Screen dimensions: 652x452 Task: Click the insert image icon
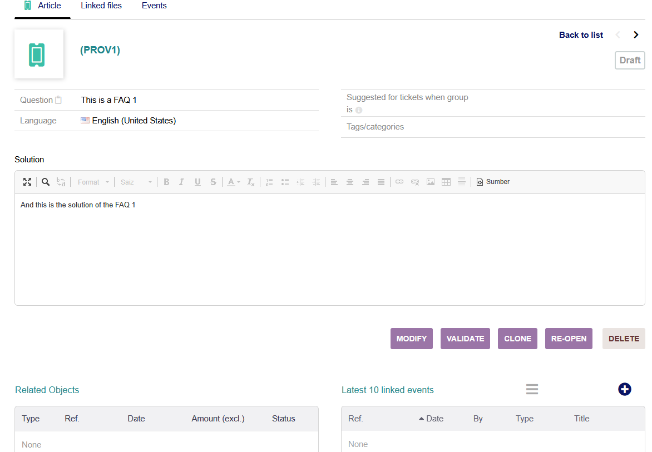pos(431,182)
